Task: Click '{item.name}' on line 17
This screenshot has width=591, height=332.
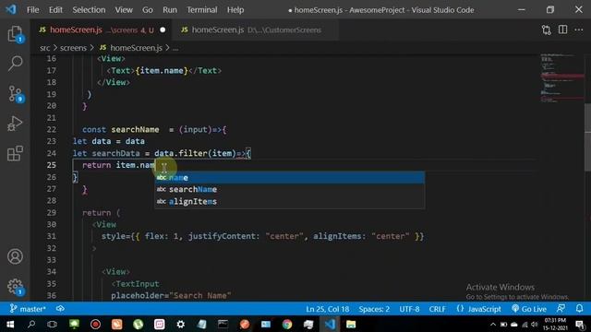Action: click(162, 70)
